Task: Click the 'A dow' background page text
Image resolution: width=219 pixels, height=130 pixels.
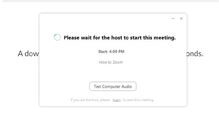Action: [28, 54]
